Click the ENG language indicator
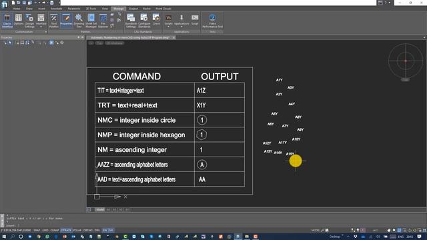The image size is (427, 240). coord(400,237)
